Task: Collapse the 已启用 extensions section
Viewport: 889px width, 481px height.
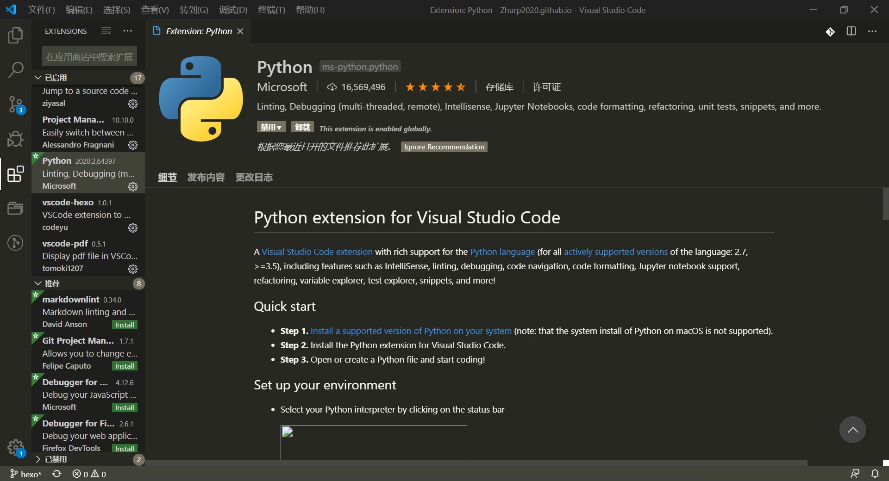Action: tap(88, 77)
